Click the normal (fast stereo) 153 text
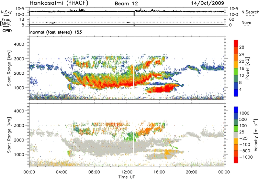This screenshot has height=179, width=259. coord(56,32)
